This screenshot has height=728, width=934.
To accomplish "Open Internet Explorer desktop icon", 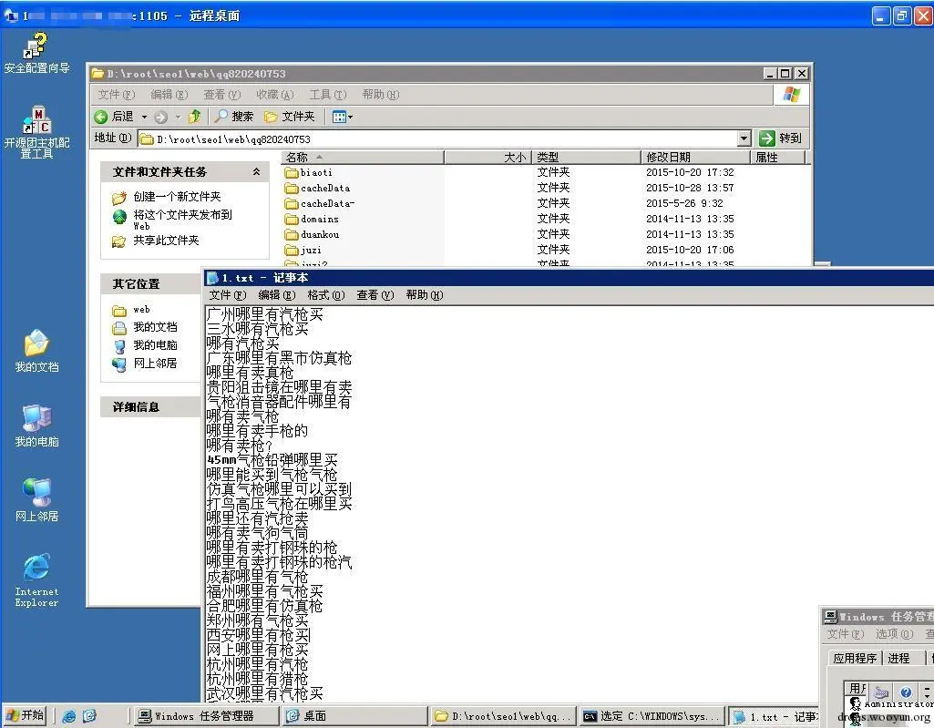I will coord(36,581).
